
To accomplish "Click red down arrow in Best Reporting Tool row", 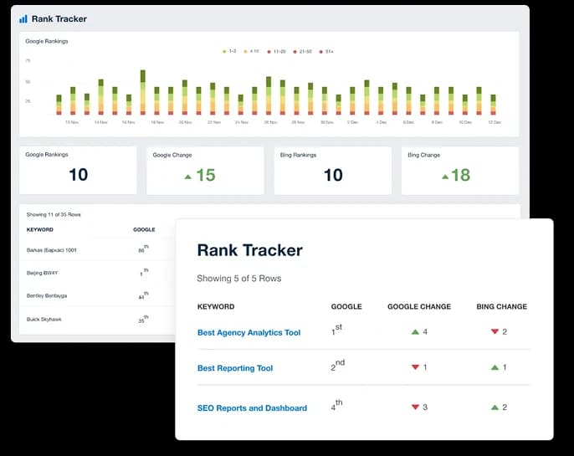I will point(415,367).
